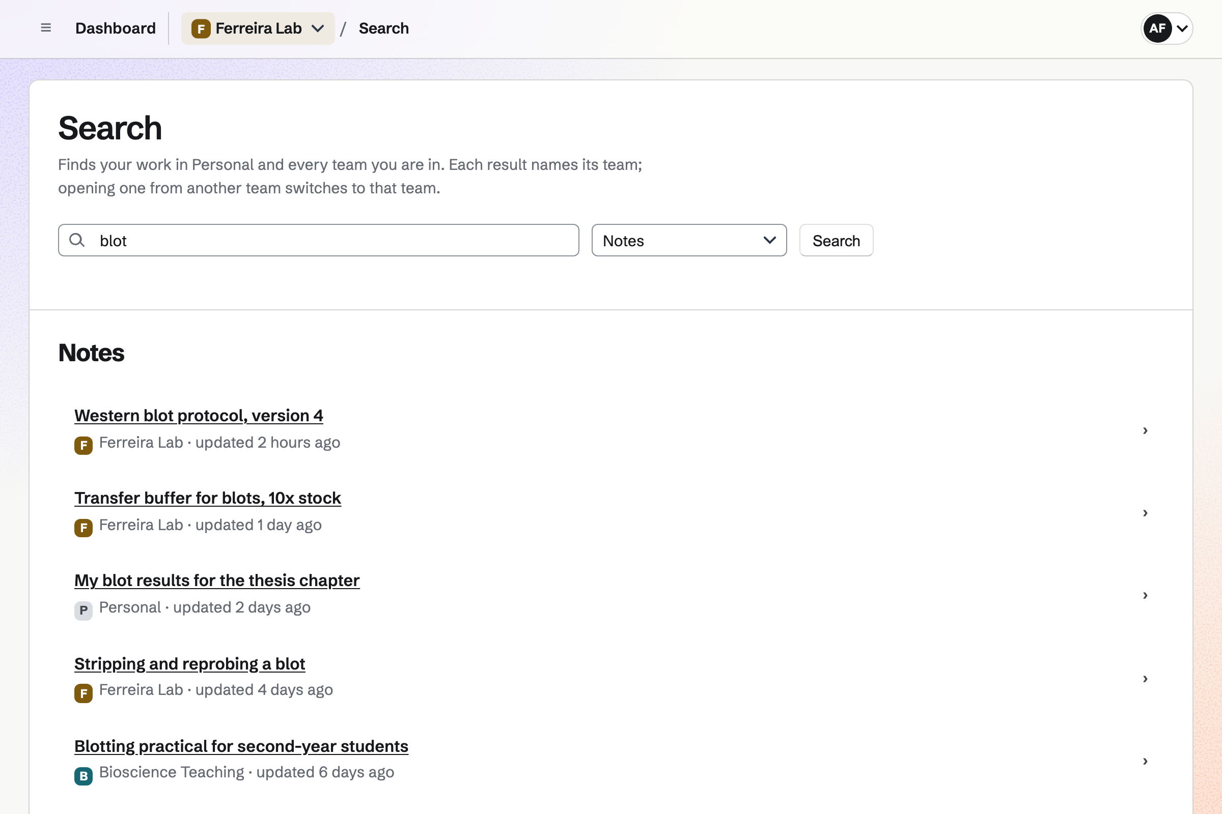The image size is (1222, 814).
Task: Click the F icon in the team switcher
Action: (x=201, y=28)
